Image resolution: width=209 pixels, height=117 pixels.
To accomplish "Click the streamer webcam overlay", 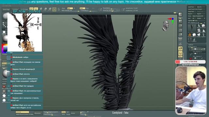I will 191,91.
